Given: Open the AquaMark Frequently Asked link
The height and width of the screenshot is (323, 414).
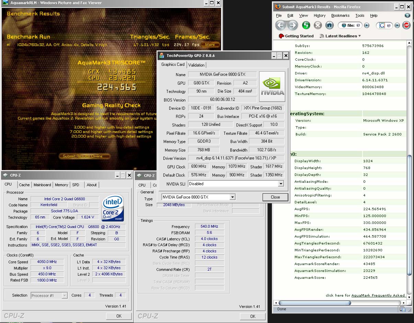Looking at the screenshot, I should pyautogui.click(x=378, y=295).
